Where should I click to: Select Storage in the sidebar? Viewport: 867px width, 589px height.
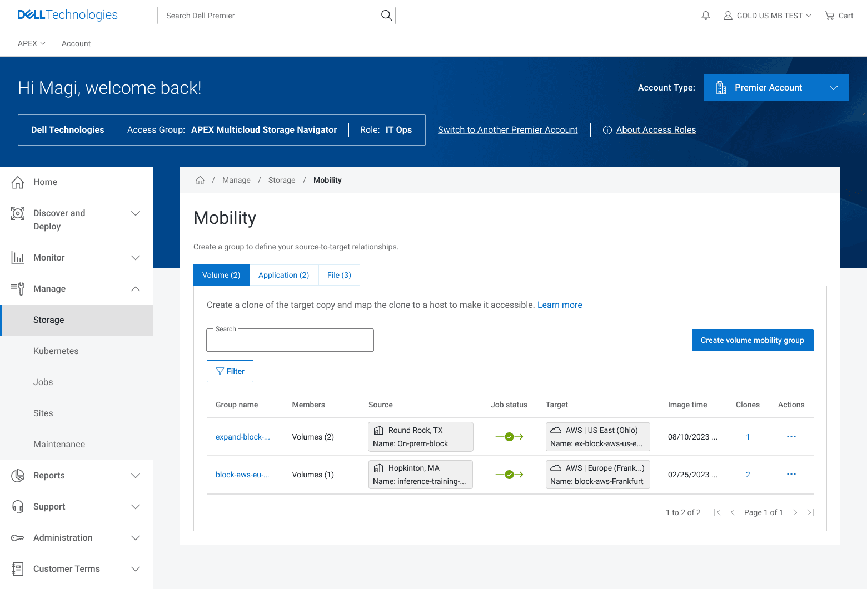click(77, 320)
